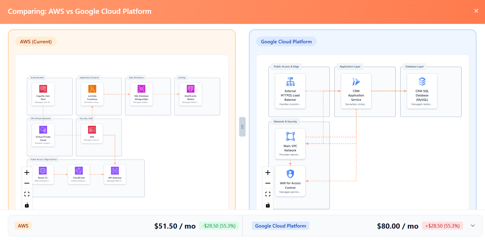Screen dimensions: 485x240
Task: Zoom in on the AWS diagram
Action: pos(27,173)
